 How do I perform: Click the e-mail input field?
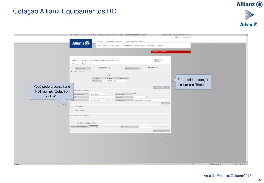(102, 97)
